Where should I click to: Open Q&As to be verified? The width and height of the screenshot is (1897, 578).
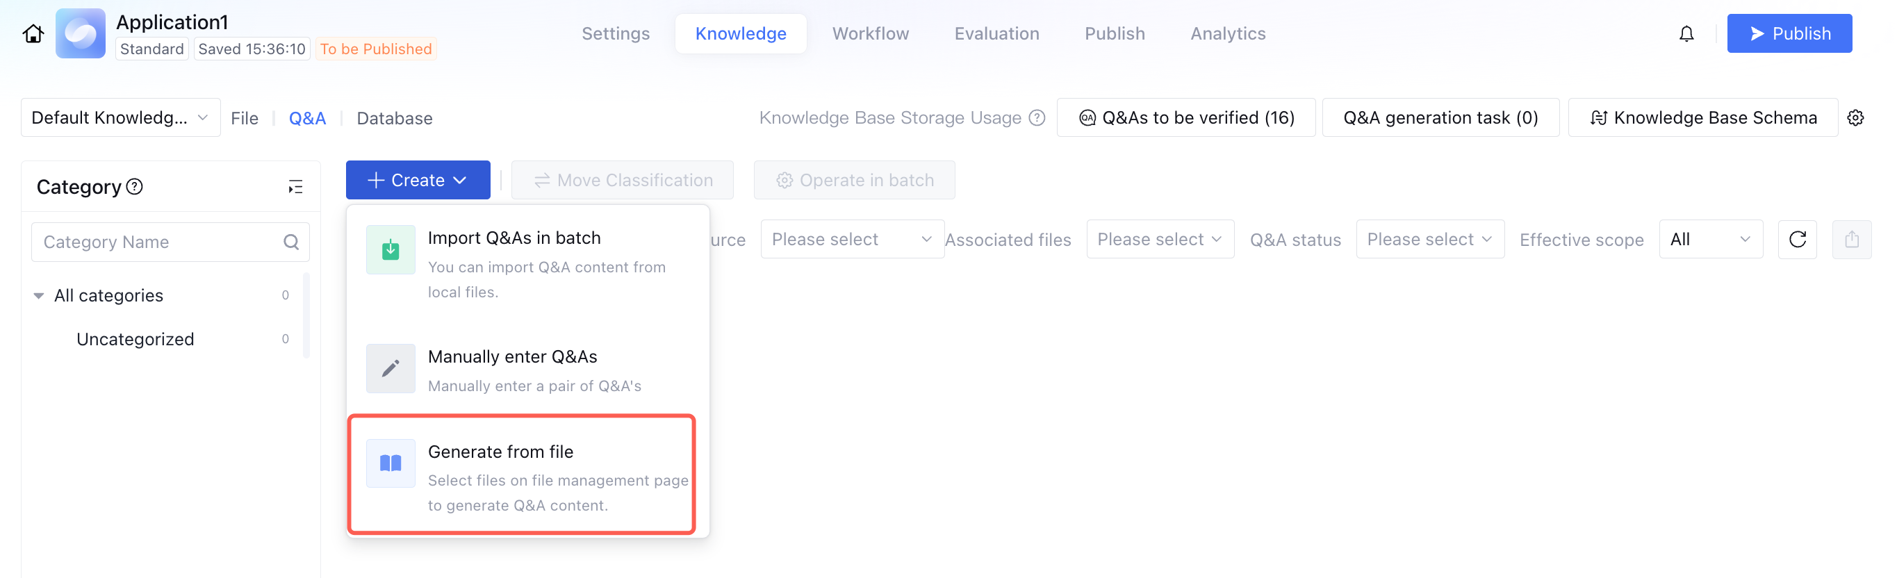tap(1185, 118)
